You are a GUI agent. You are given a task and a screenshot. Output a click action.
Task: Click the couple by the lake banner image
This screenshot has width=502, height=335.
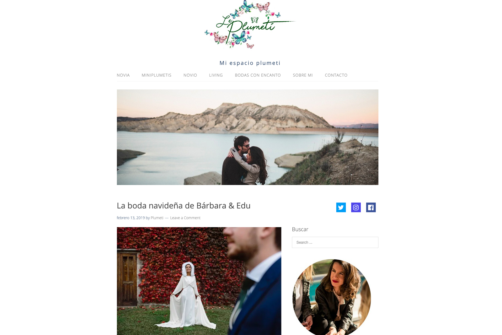248,137
